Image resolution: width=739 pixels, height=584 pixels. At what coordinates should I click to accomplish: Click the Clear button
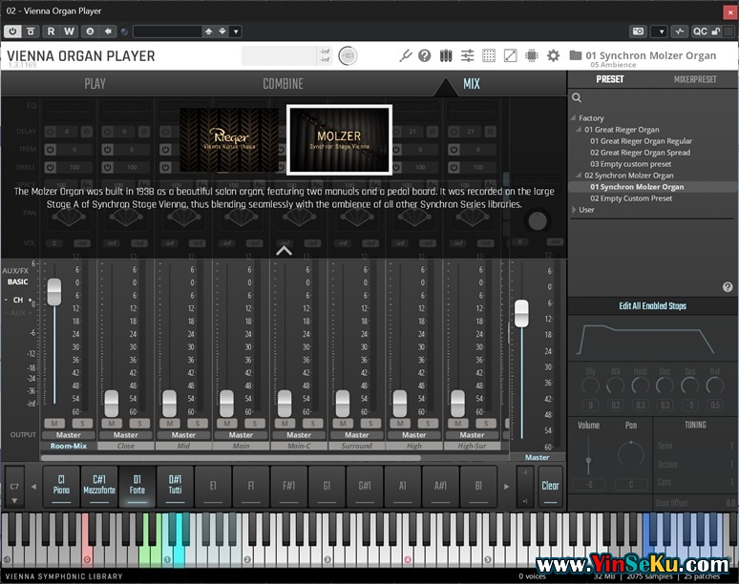point(550,485)
